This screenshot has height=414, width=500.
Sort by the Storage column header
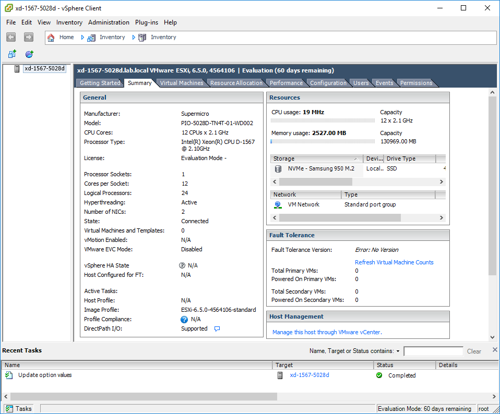[317, 159]
